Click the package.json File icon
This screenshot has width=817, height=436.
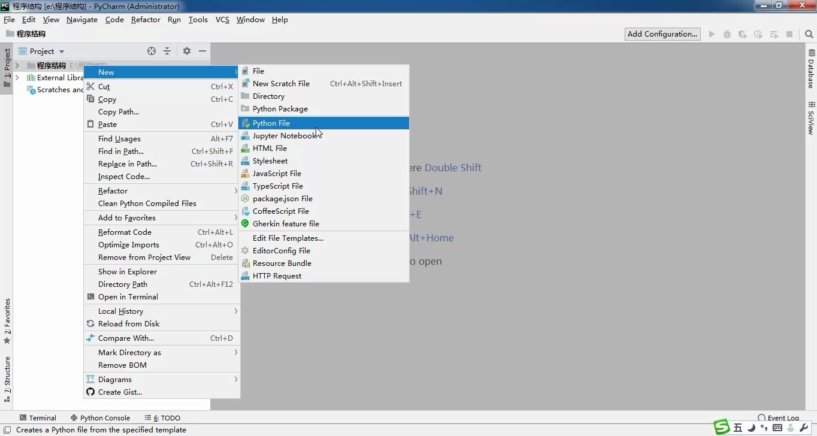[245, 198]
